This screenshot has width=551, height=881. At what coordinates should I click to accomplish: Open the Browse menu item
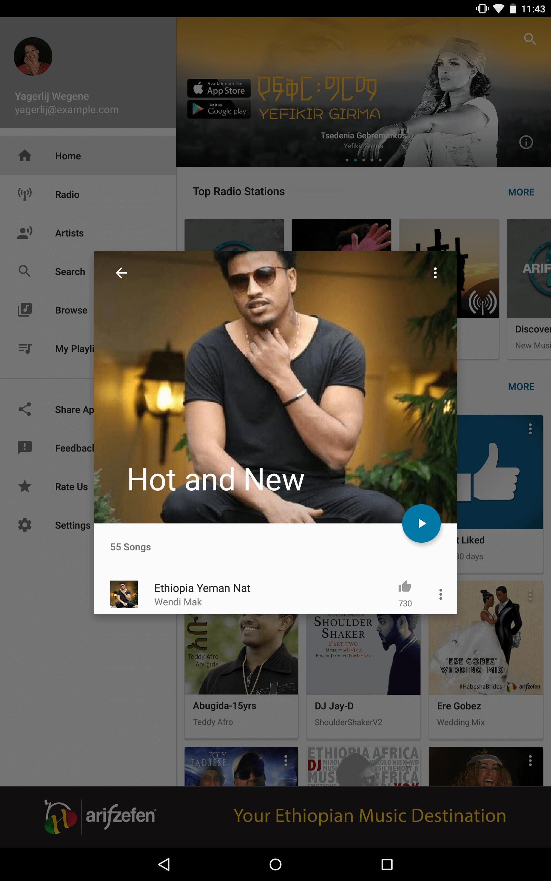(x=46, y=310)
